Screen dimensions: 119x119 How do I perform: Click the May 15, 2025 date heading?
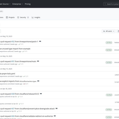pyautogui.click(x=6, y=69)
